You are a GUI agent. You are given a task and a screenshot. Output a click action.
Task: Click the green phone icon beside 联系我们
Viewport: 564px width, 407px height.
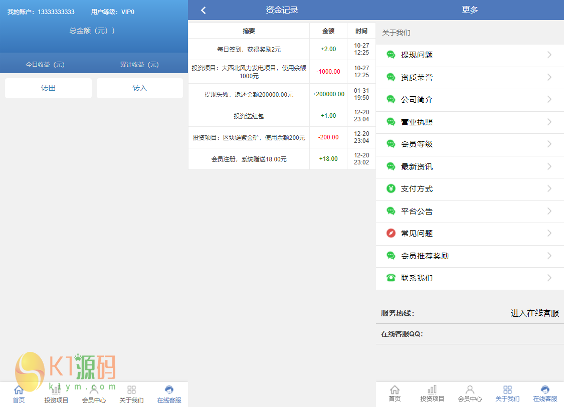[x=391, y=278]
